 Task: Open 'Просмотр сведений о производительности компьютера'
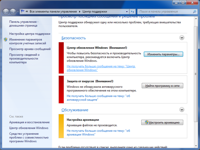[x=24, y=59]
